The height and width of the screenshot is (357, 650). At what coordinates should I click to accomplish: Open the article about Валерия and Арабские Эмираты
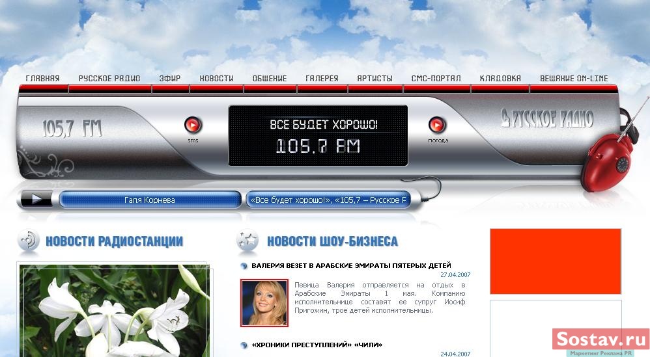pyautogui.click(x=351, y=265)
